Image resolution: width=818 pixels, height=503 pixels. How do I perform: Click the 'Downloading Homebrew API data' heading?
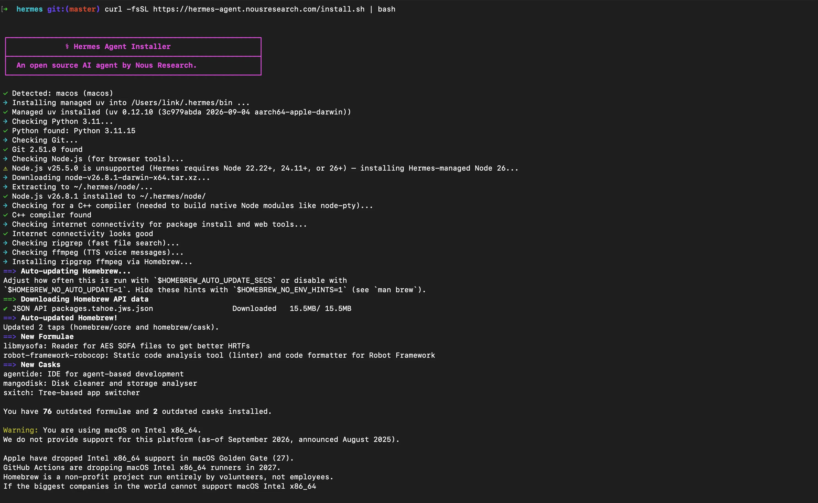coord(85,299)
